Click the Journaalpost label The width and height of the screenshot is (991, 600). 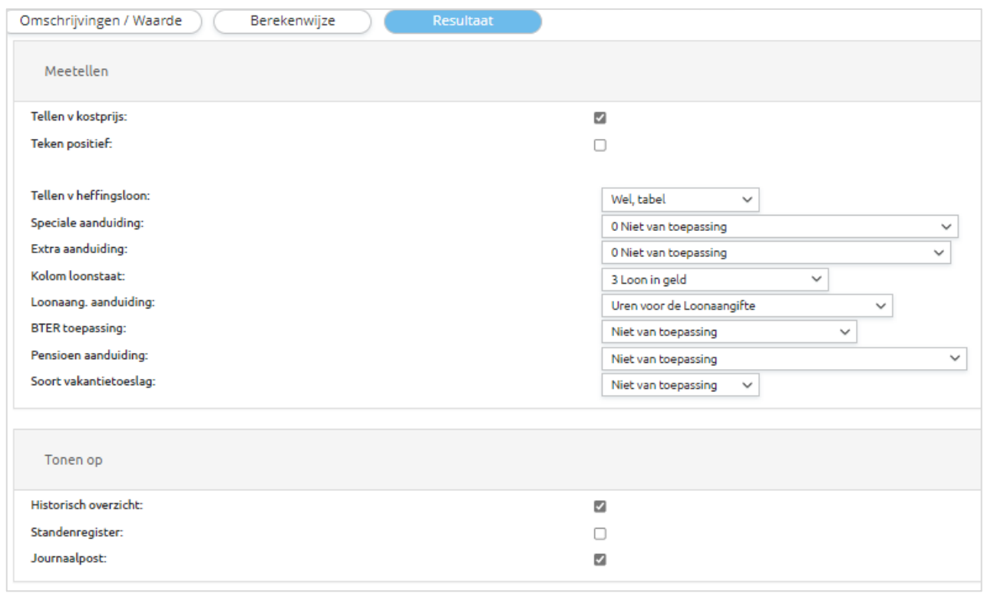tap(68, 558)
